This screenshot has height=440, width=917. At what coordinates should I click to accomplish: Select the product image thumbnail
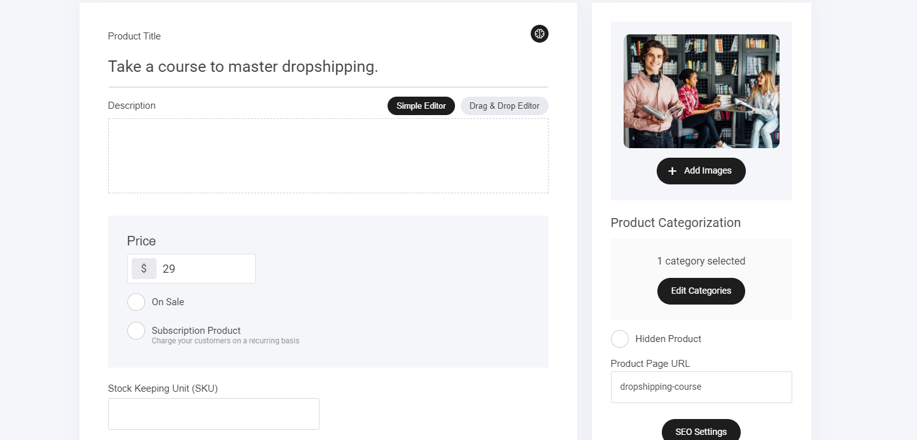pyautogui.click(x=701, y=92)
